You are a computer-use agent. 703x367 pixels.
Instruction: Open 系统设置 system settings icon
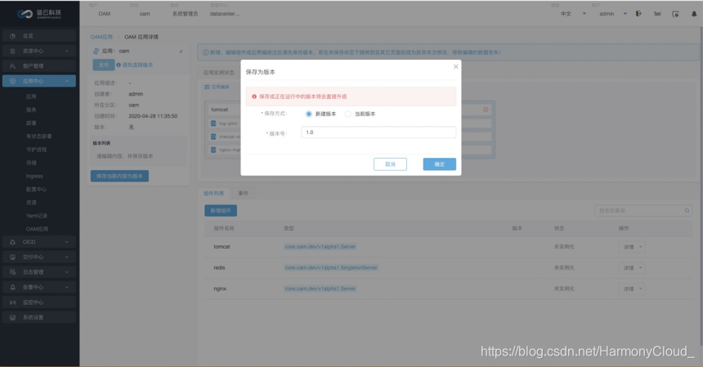tap(12, 317)
